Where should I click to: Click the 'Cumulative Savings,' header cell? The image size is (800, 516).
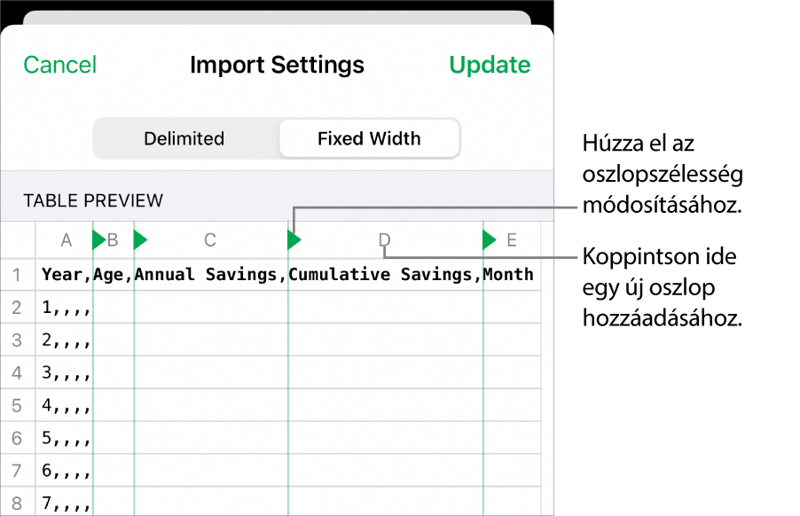(x=385, y=274)
